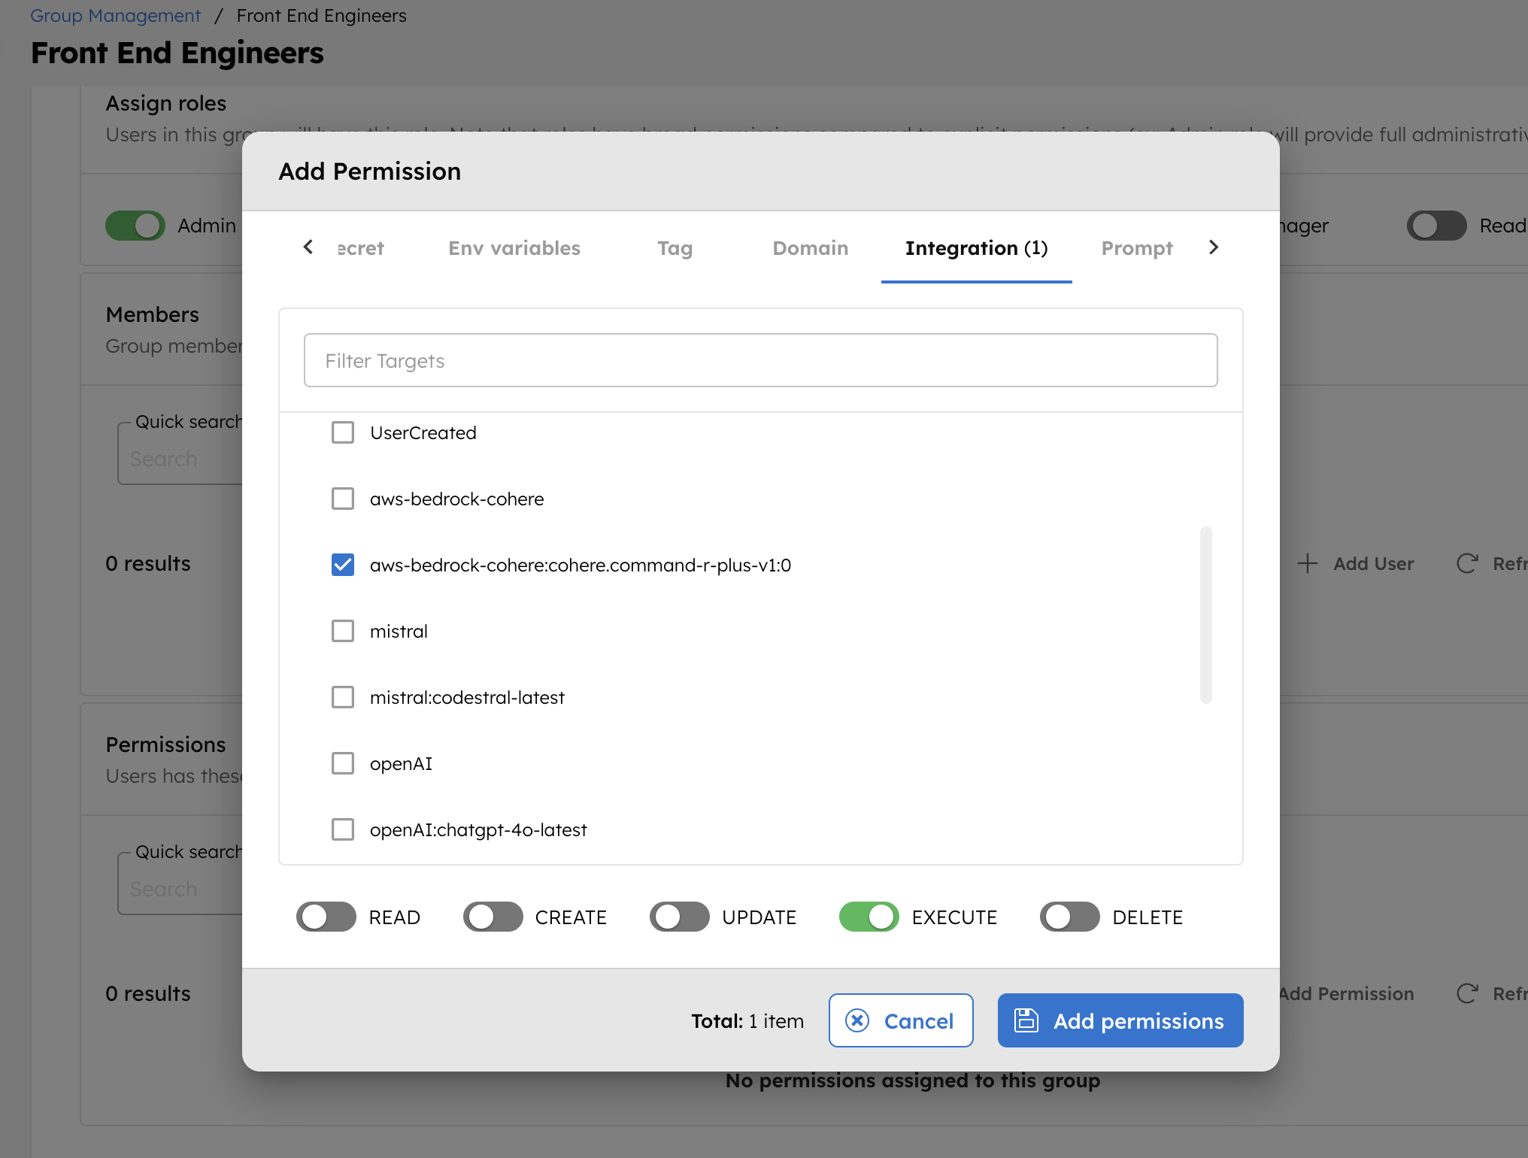1528x1158 pixels.
Task: Select the Integration (1) tab
Action: pos(977,248)
